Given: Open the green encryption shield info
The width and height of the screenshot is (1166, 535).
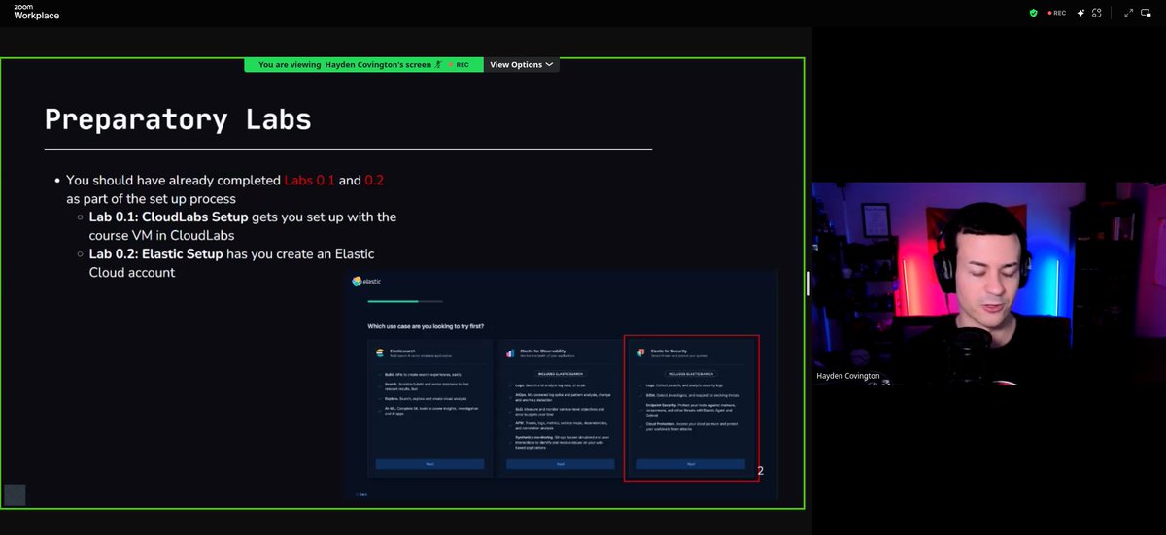Looking at the screenshot, I should [x=1033, y=13].
